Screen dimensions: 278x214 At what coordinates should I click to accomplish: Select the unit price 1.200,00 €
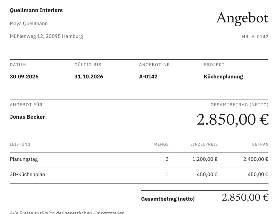tap(205, 159)
